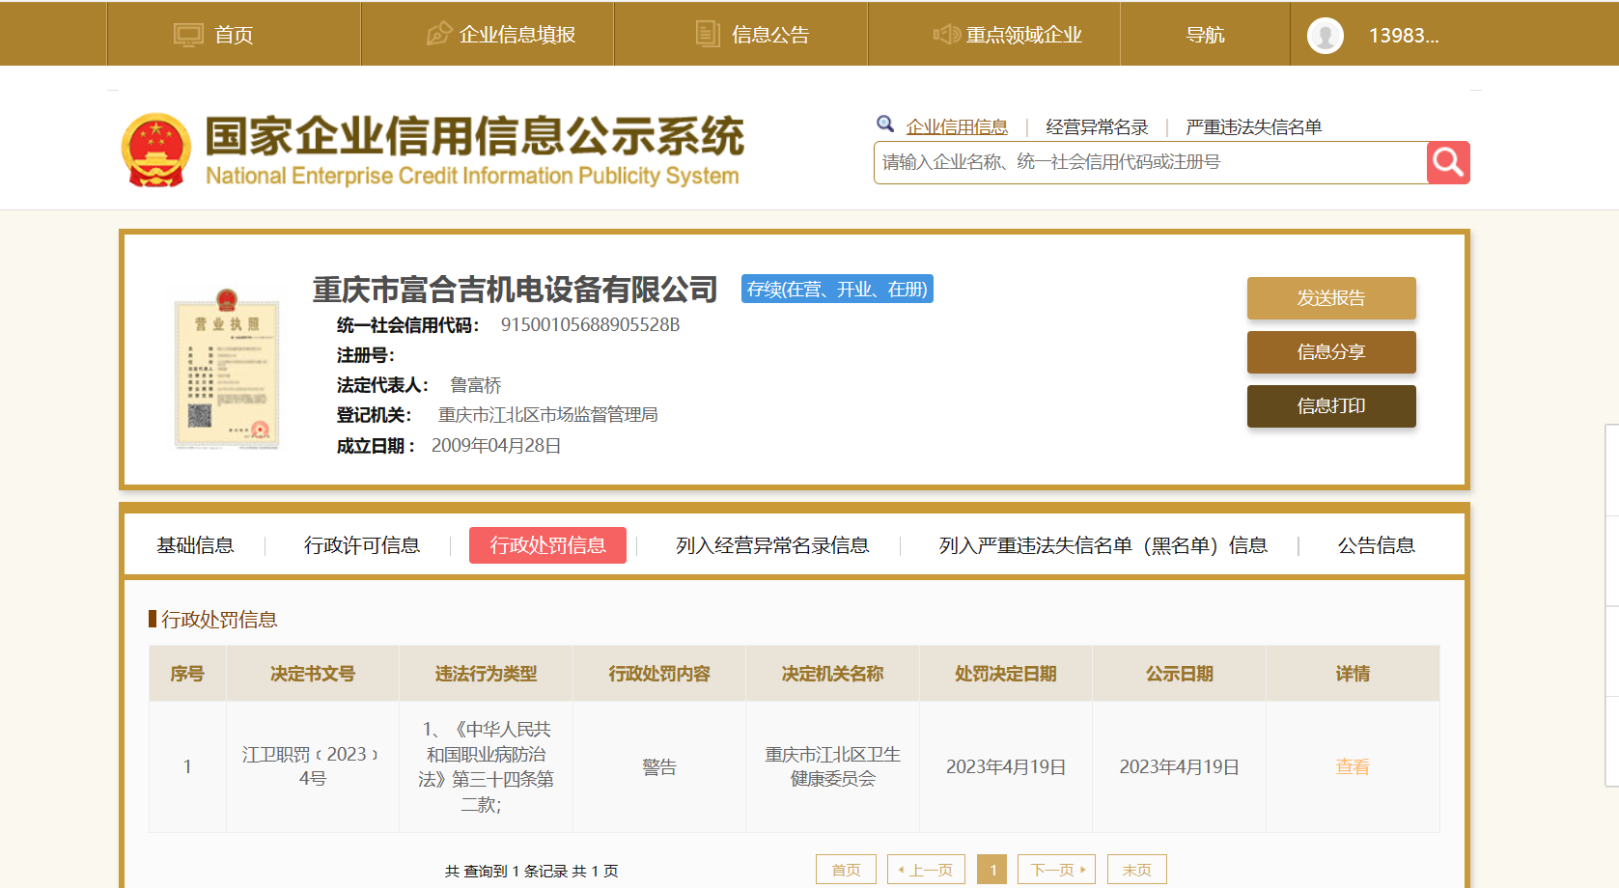Click the 发送报告 button

click(1331, 298)
